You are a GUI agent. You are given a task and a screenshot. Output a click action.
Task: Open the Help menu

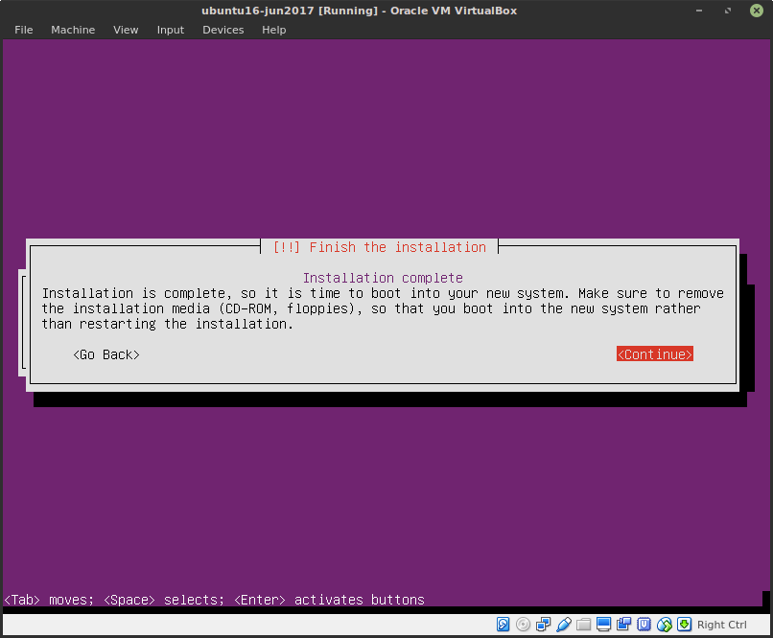pyautogui.click(x=273, y=30)
